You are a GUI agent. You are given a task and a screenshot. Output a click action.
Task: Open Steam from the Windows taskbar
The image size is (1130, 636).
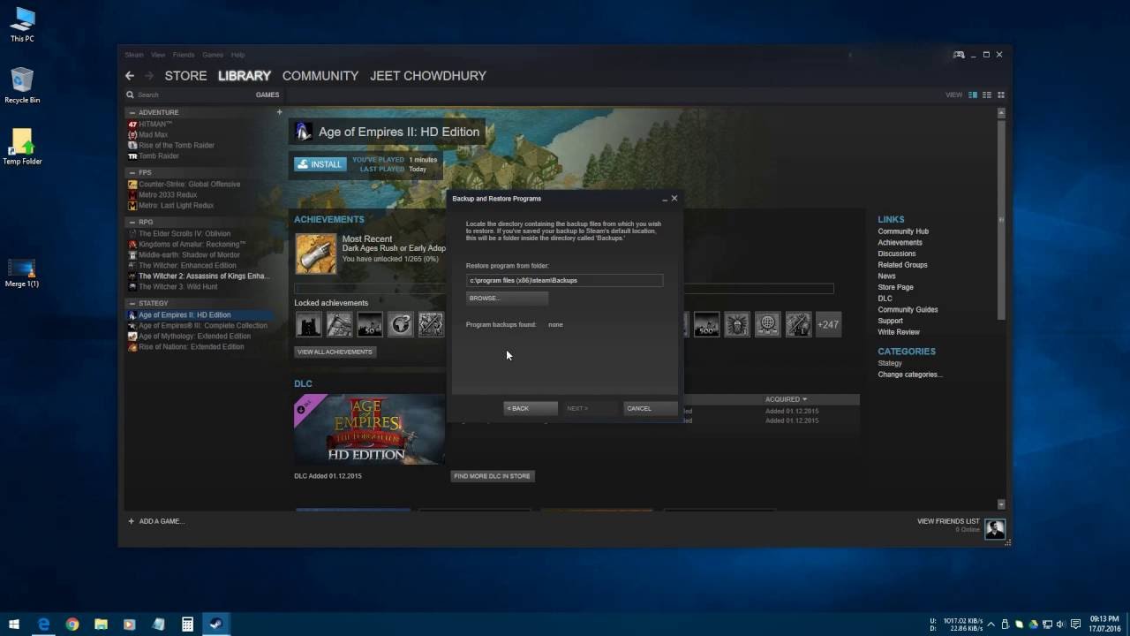click(x=215, y=624)
